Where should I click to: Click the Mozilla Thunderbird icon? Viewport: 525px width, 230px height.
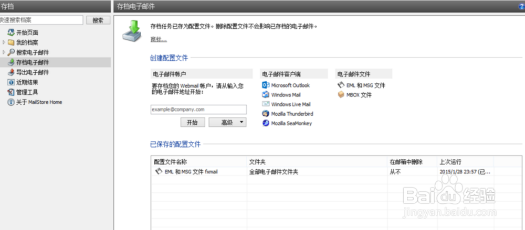[266, 114]
